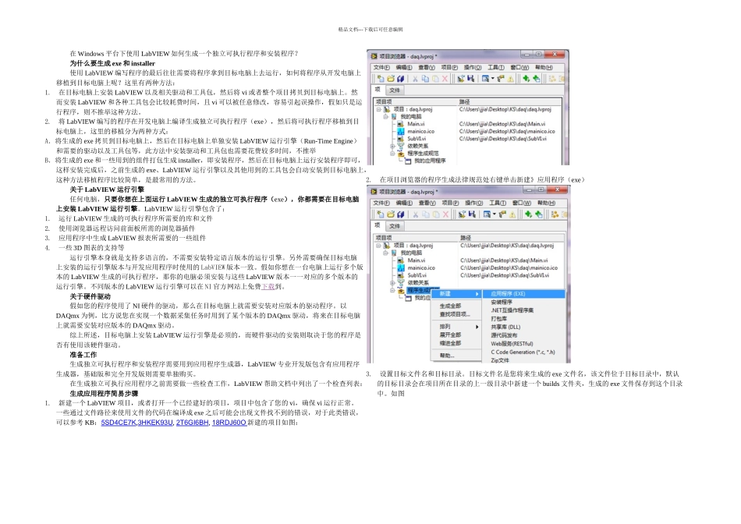Select Main.vi in the menu-free project window tree
Image resolution: width=741 pixels, height=524 pixels.
coord(416,124)
